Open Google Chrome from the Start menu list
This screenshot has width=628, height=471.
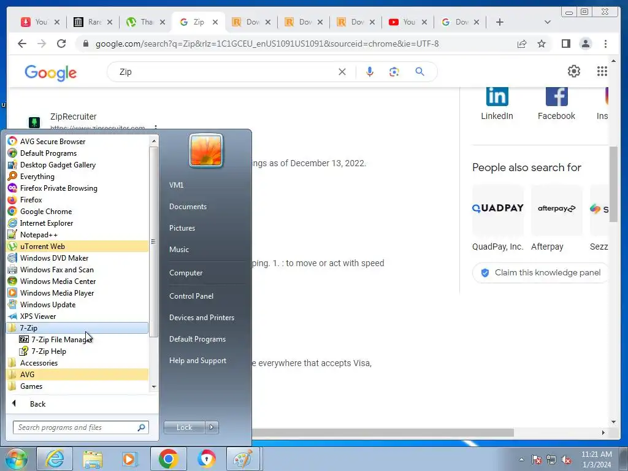click(78, 211)
